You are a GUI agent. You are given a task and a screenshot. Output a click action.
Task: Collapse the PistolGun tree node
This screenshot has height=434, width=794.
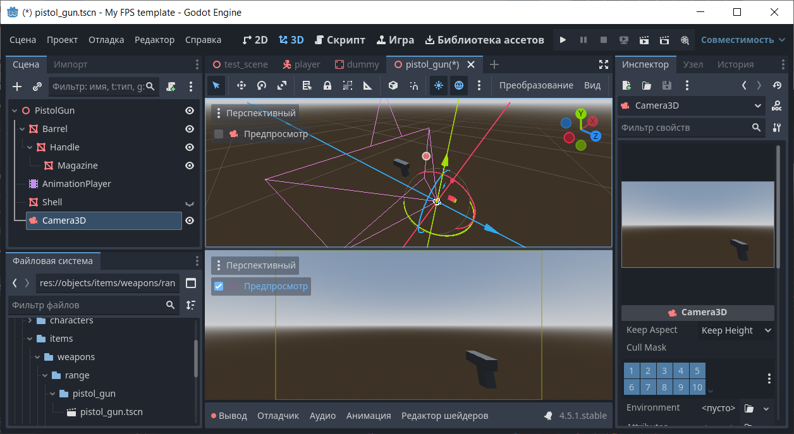15,111
